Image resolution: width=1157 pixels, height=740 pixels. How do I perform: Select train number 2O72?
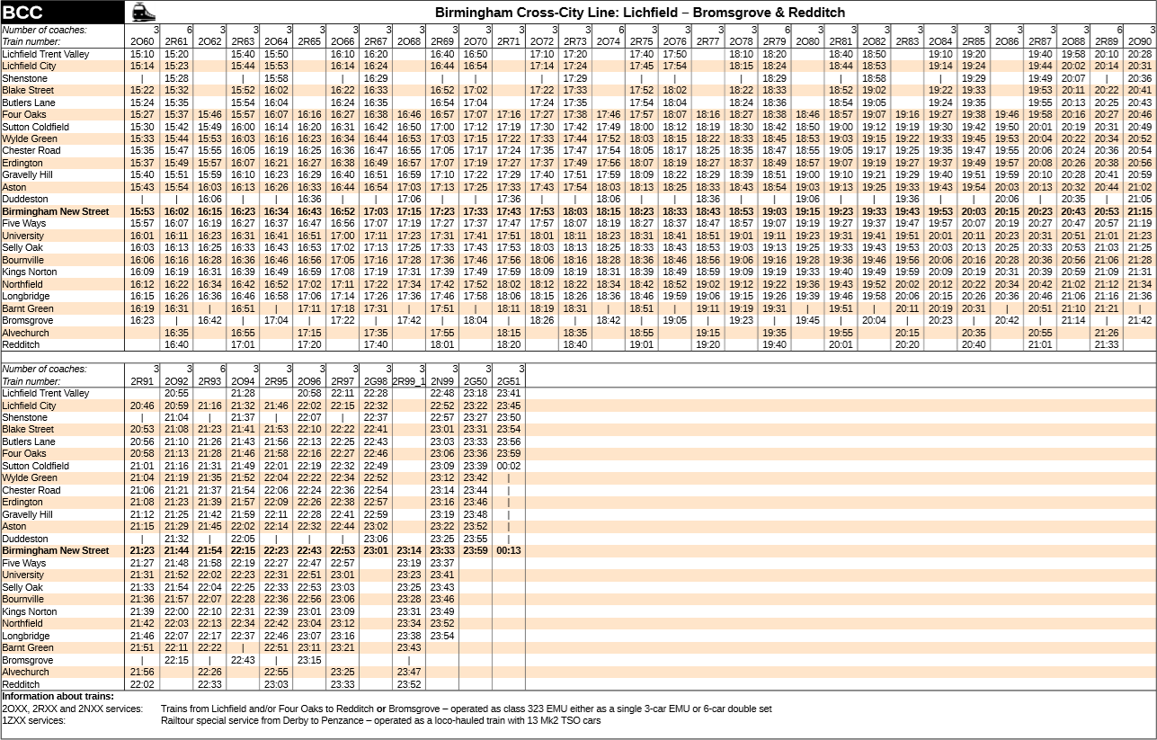pyautogui.click(x=542, y=42)
